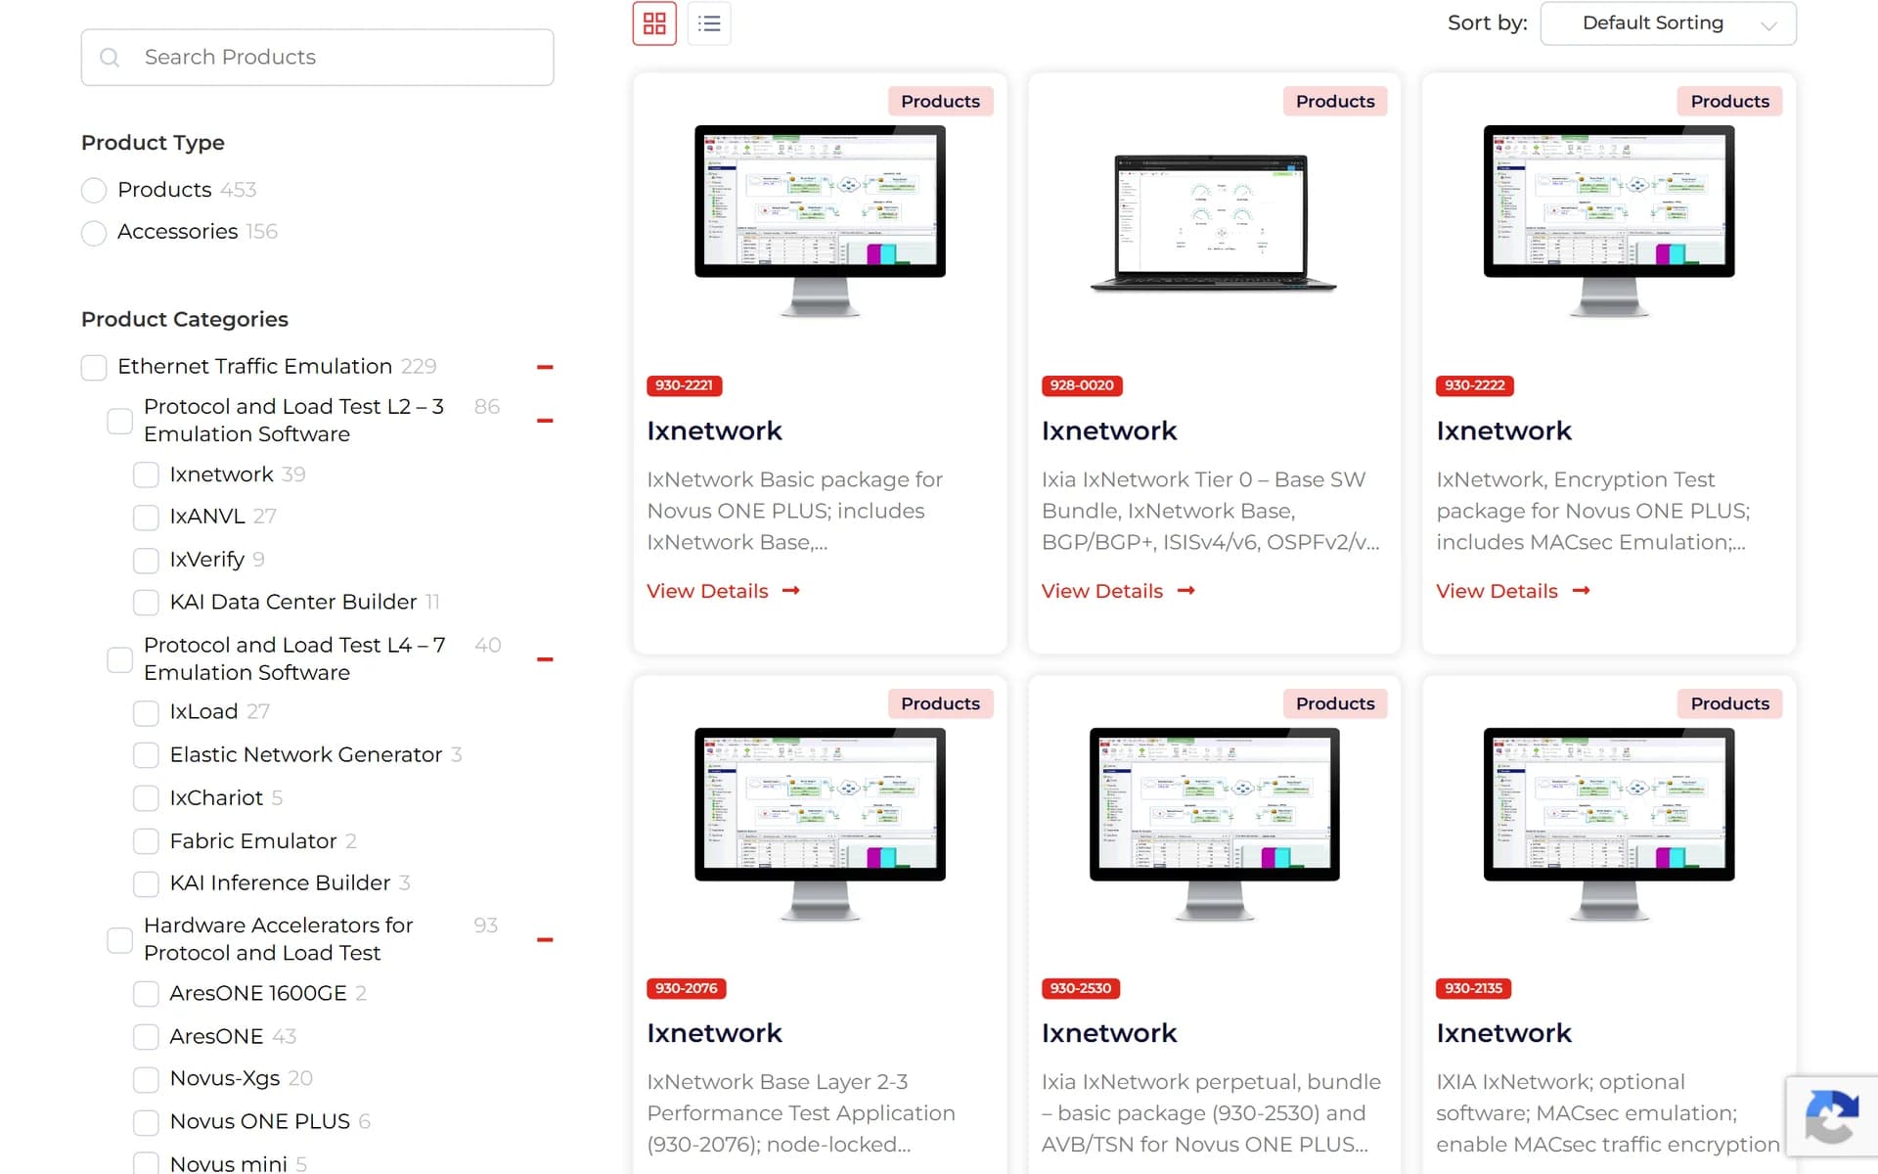Check Protocol and Load Test L2–3 checkbox
This screenshot has height=1174, width=1878.
119,421
